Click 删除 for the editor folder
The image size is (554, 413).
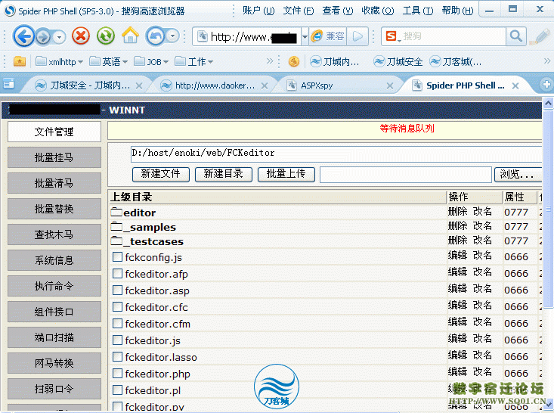[x=457, y=212]
